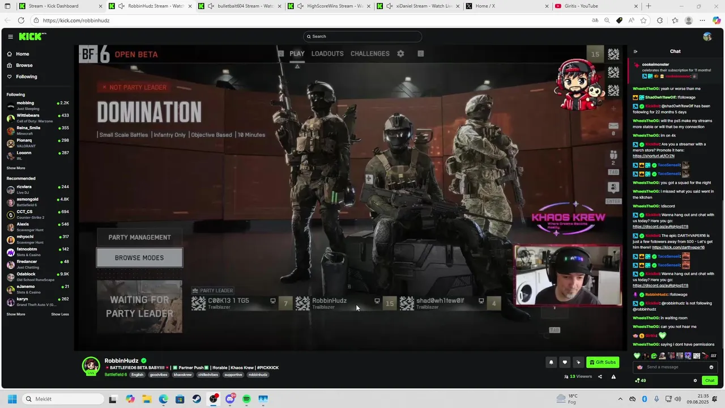Open the Kick hamburger sidebar menu

[x=10, y=36]
